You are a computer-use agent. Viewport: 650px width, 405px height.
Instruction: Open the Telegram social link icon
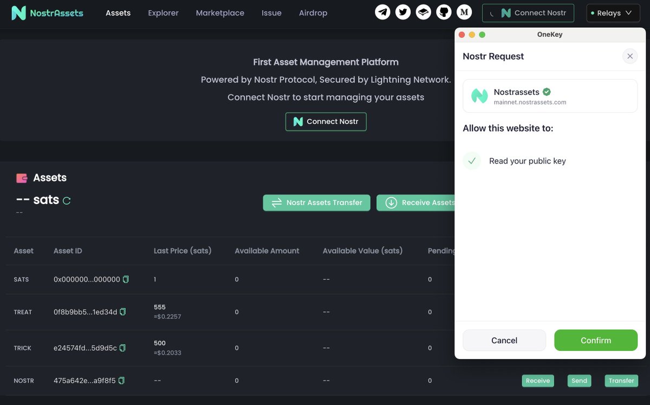pos(383,12)
